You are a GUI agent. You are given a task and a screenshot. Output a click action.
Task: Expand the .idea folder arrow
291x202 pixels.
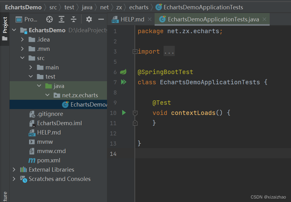(23, 39)
